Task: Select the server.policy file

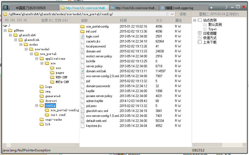Action: [x=94, y=66]
